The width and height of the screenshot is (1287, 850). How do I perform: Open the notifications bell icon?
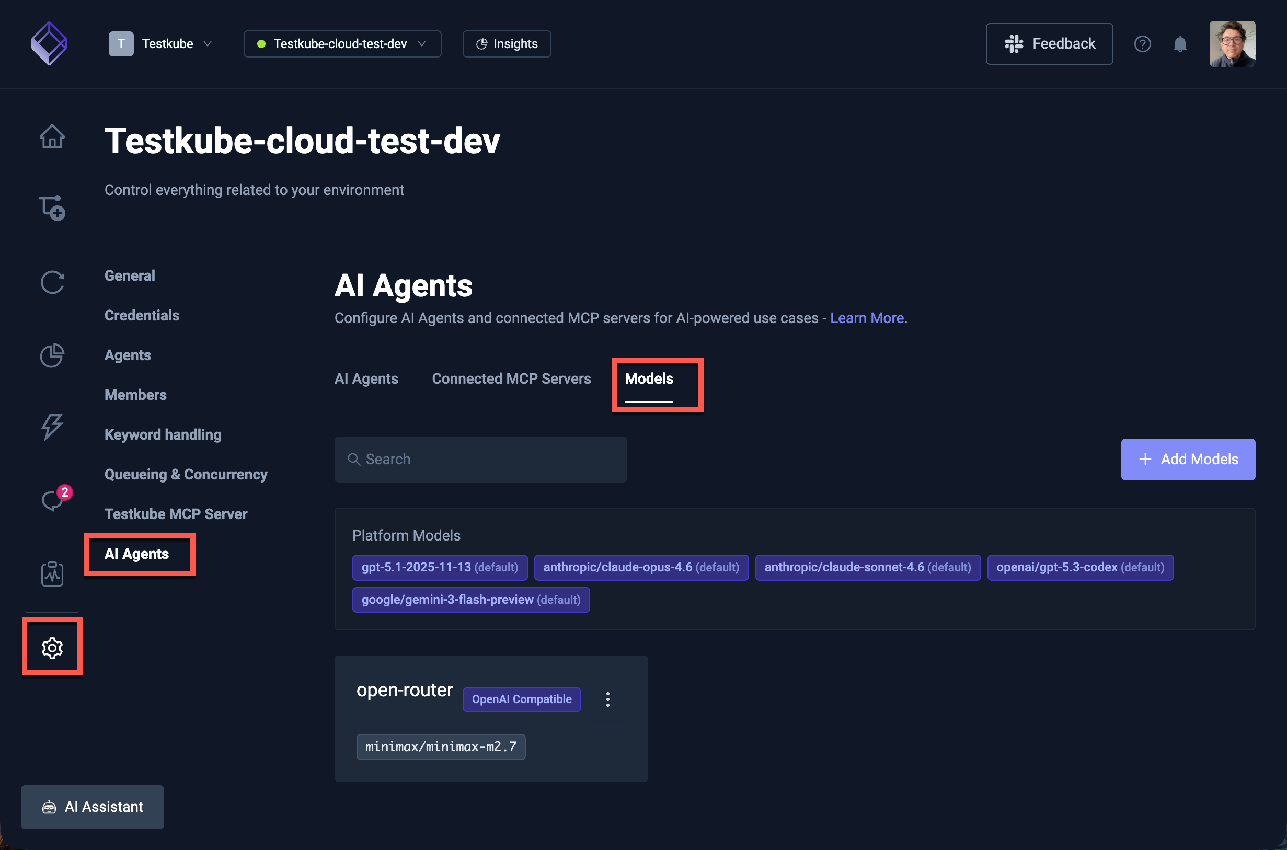point(1181,44)
